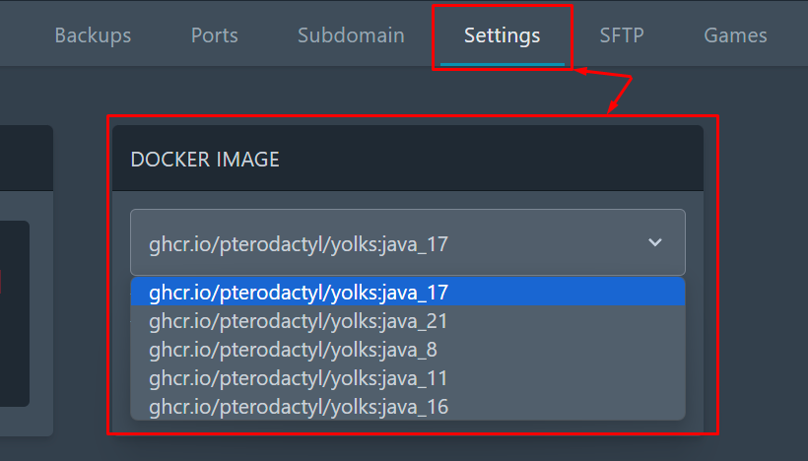Switch to the Games tab

(x=735, y=35)
